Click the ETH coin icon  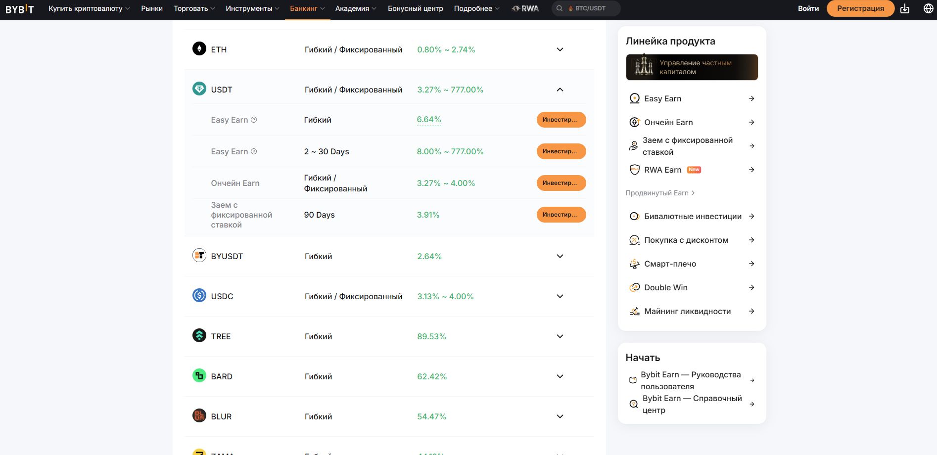(x=199, y=48)
